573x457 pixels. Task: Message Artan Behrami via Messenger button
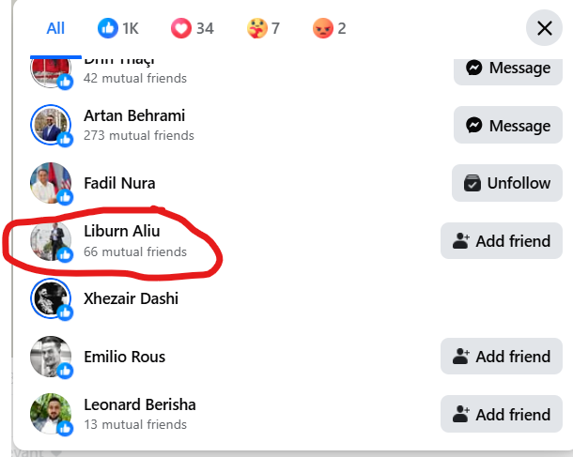click(508, 125)
